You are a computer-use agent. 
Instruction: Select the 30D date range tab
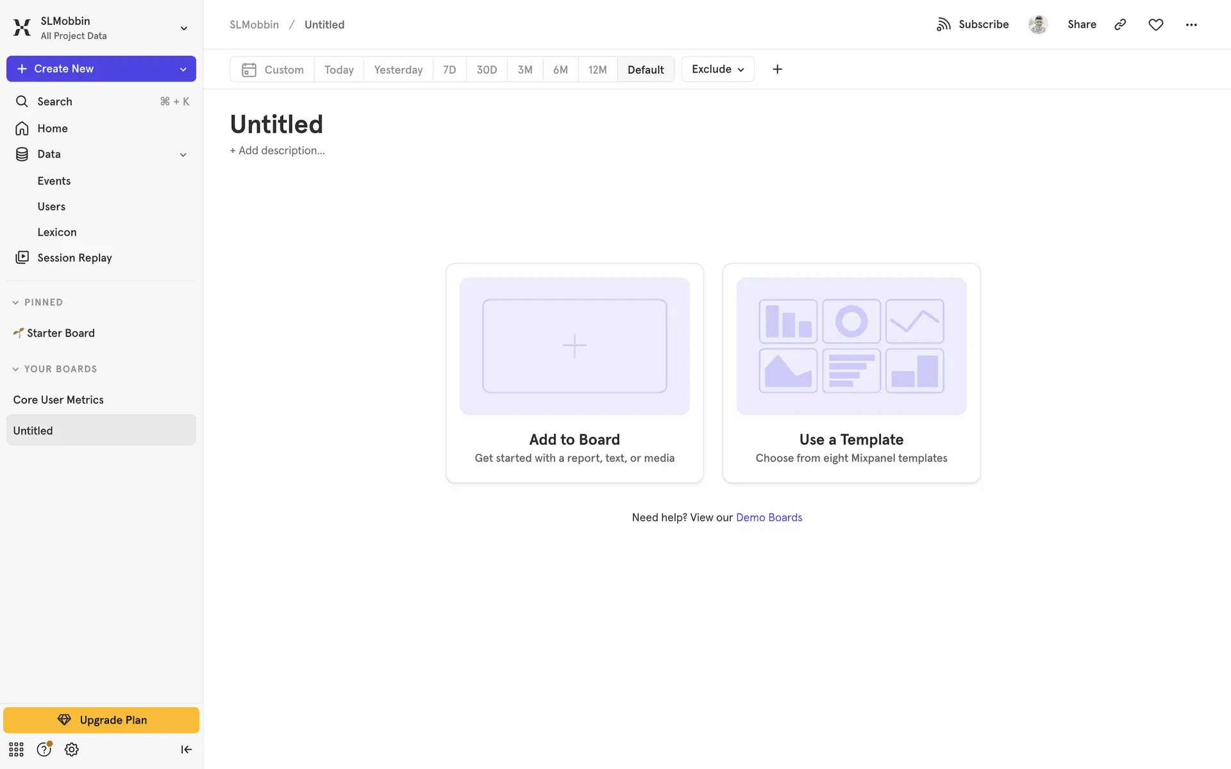tap(486, 69)
